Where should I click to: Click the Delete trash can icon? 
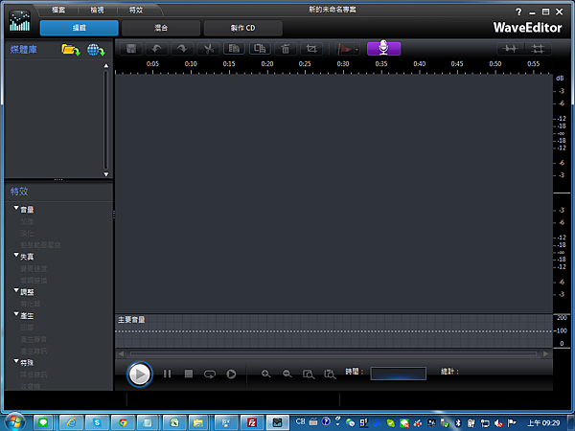pos(286,49)
